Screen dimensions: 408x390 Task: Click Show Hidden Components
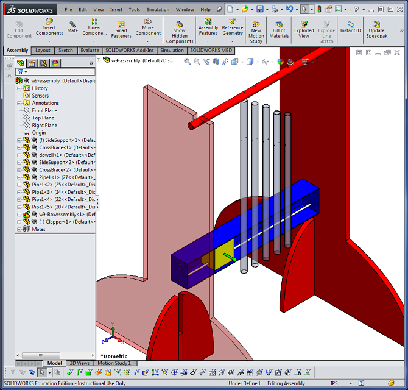tap(180, 32)
